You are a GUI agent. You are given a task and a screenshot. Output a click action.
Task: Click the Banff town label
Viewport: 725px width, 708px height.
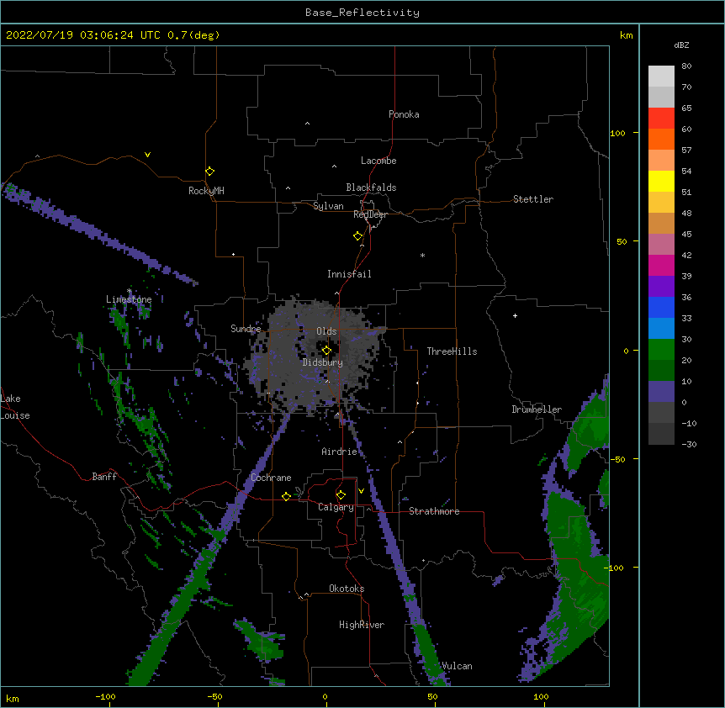click(104, 477)
